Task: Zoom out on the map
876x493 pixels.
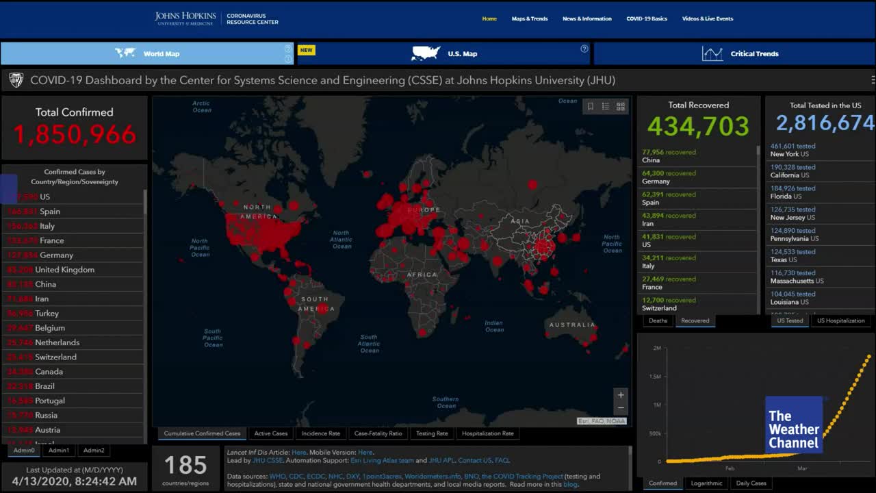Action: pos(621,408)
